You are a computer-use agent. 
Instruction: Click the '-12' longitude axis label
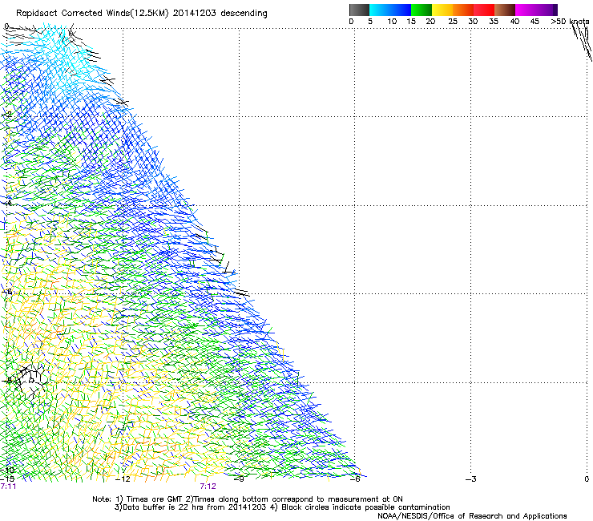point(123,479)
